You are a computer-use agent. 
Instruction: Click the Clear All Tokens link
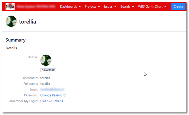click(51, 101)
